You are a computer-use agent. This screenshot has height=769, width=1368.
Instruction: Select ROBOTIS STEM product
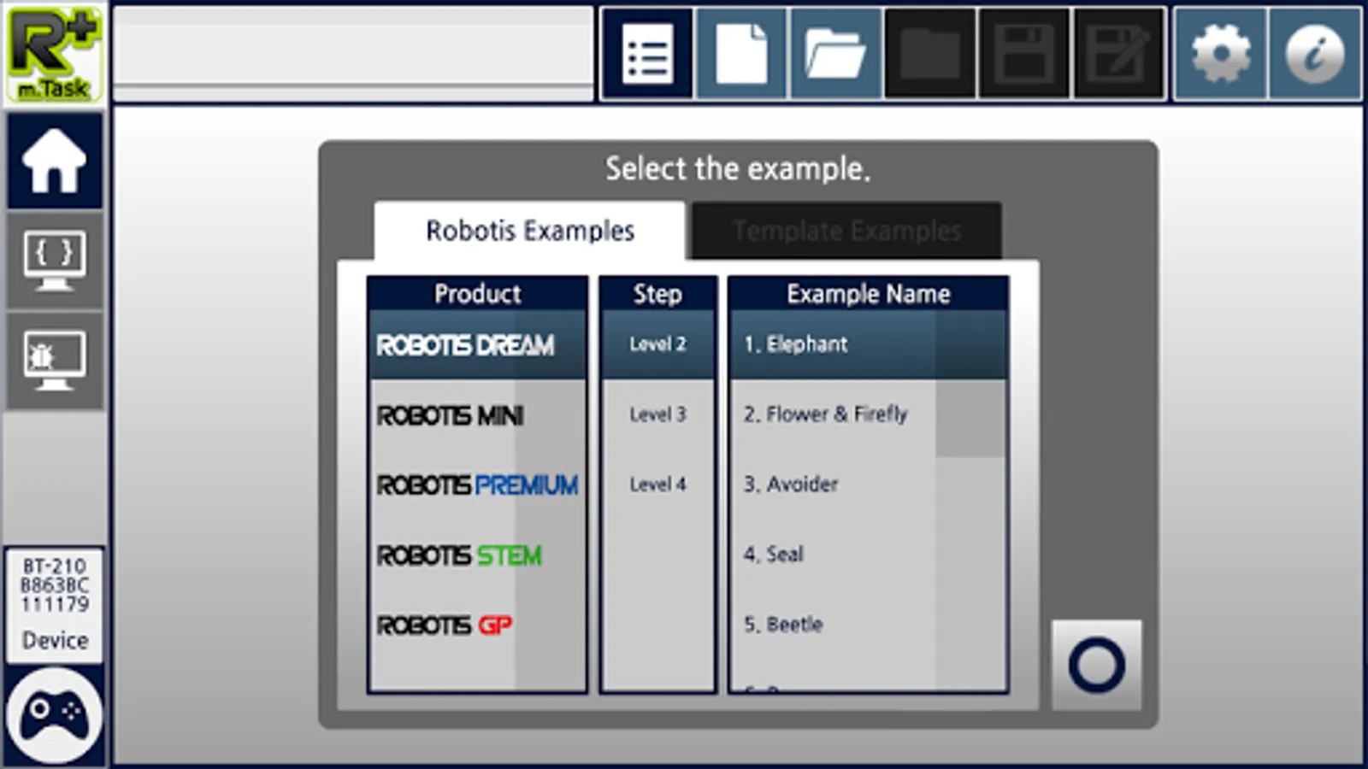tap(477, 555)
